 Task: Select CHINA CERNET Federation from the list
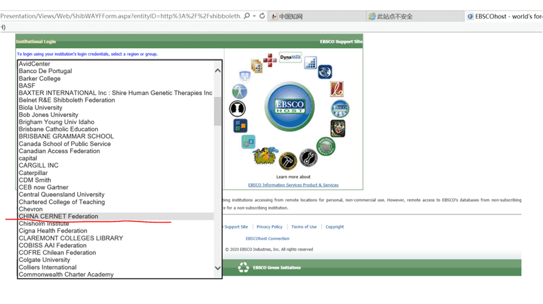pyautogui.click(x=58, y=216)
